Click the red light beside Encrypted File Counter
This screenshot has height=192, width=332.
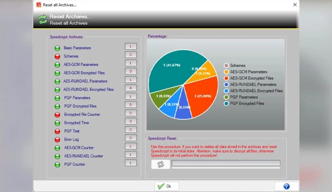(57, 115)
